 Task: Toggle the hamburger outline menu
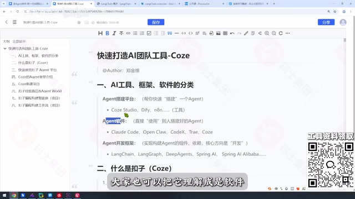tap(14, 22)
